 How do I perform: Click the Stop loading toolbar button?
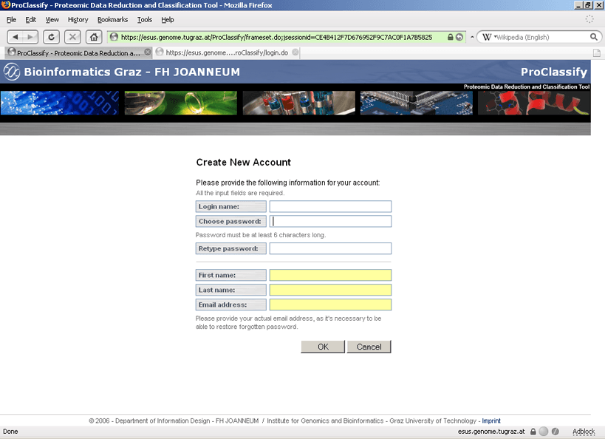click(72, 37)
